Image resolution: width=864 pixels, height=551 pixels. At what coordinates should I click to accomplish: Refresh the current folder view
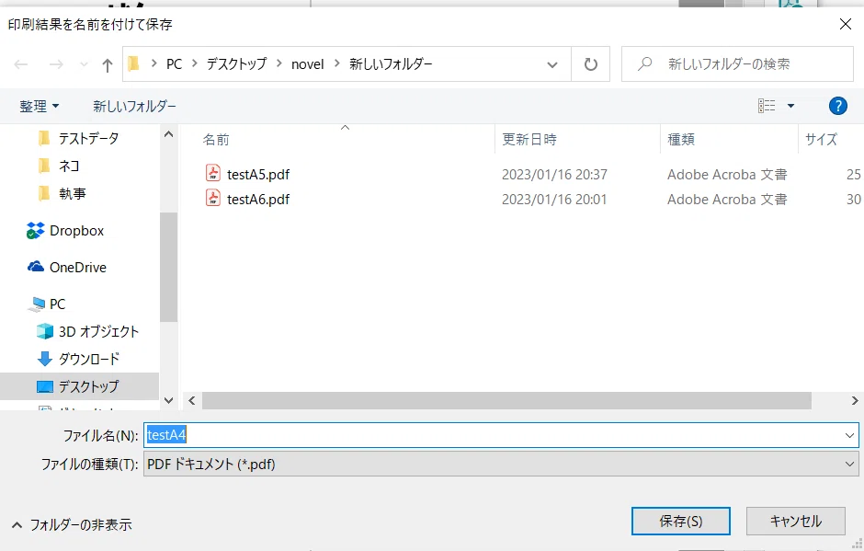591,64
